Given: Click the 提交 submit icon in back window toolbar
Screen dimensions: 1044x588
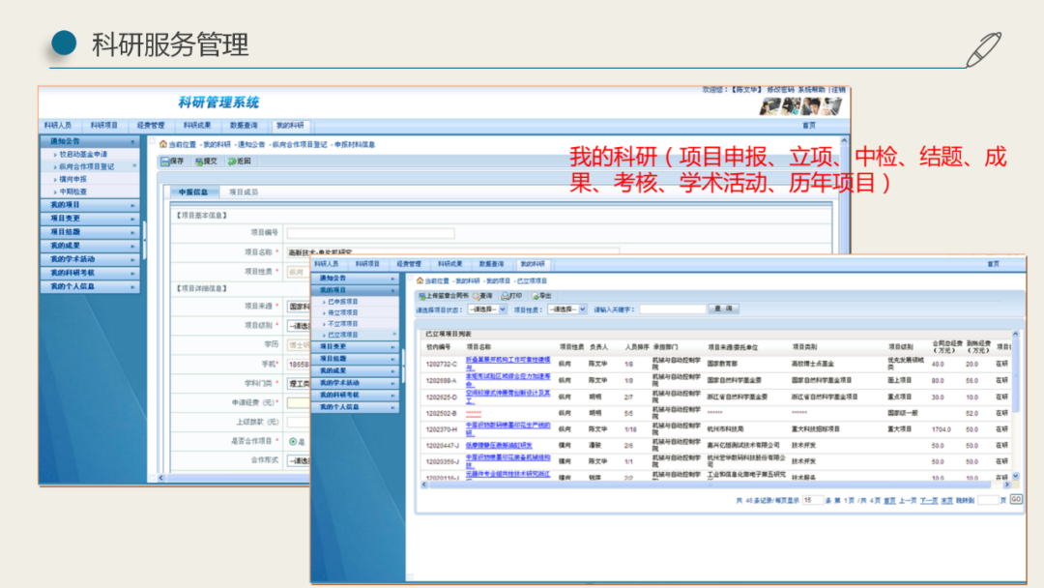Looking at the screenshot, I should 199,162.
